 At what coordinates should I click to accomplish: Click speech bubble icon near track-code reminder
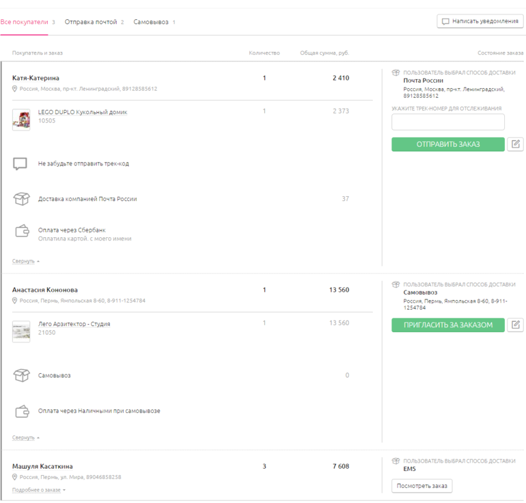20,164
